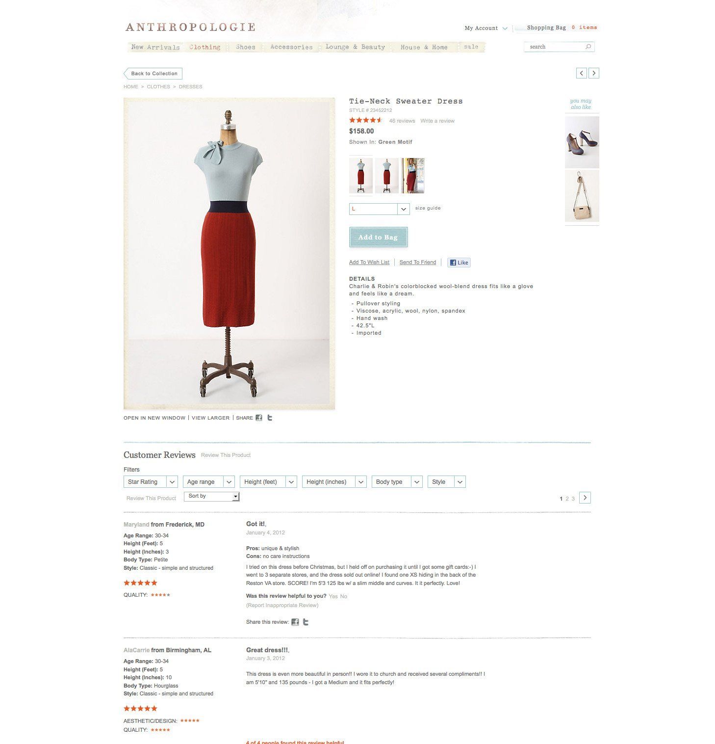This screenshot has height=744, width=715.
Task: Share Maryland's review on Facebook
Action: click(295, 622)
